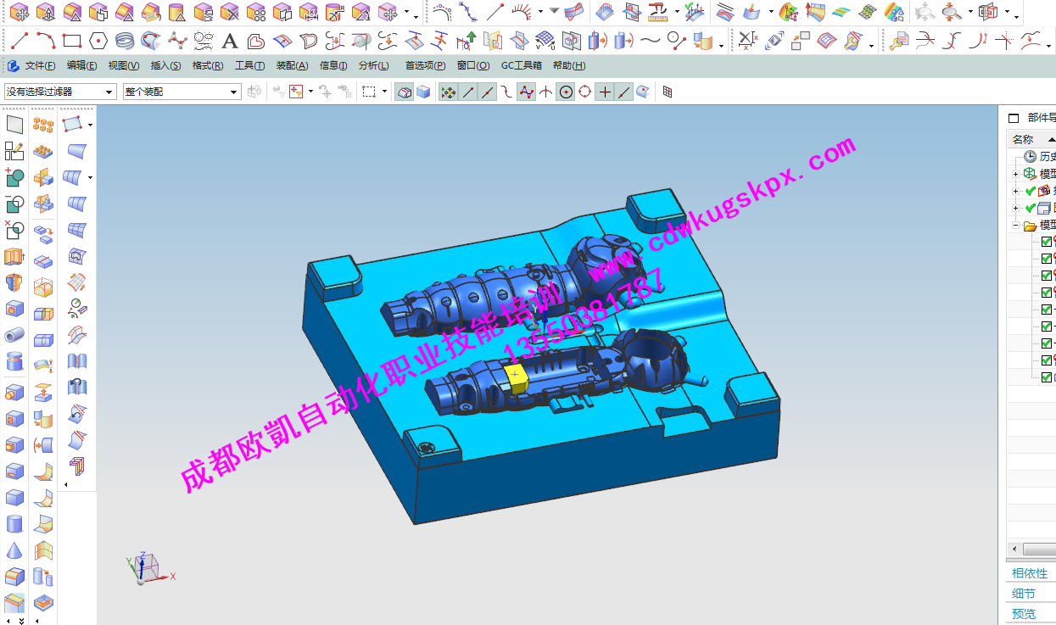This screenshot has width=1056, height=625.
Task: Click the wrench and document icon
Action: (899, 40)
